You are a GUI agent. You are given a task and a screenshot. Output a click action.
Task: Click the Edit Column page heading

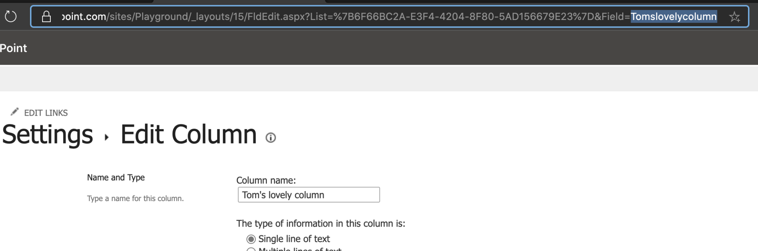pos(188,135)
